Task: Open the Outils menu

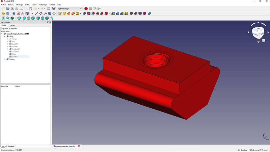Action: click(27, 5)
